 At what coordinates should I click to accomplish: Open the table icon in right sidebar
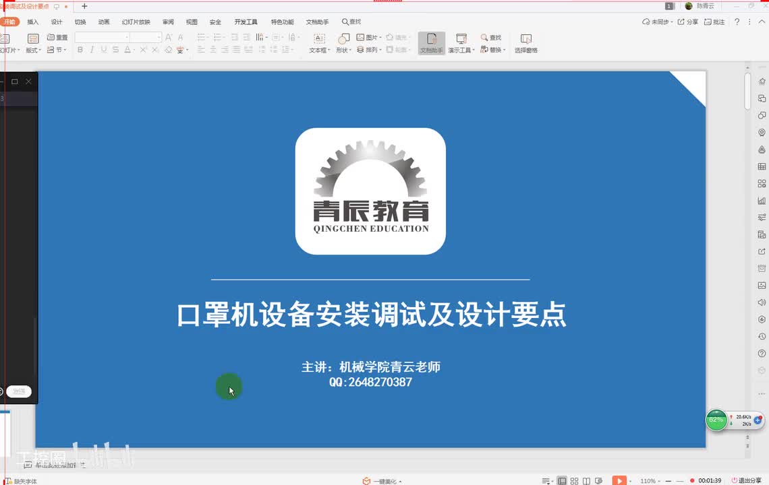pyautogui.click(x=762, y=166)
